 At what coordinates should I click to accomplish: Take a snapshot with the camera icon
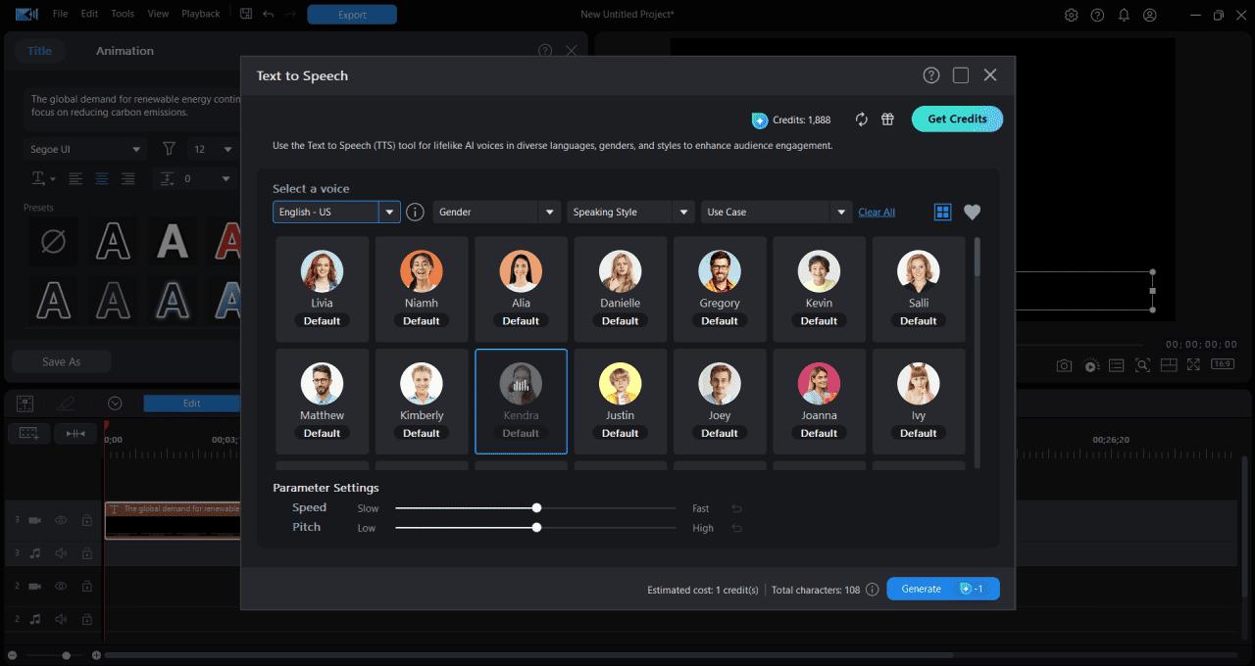1064,364
